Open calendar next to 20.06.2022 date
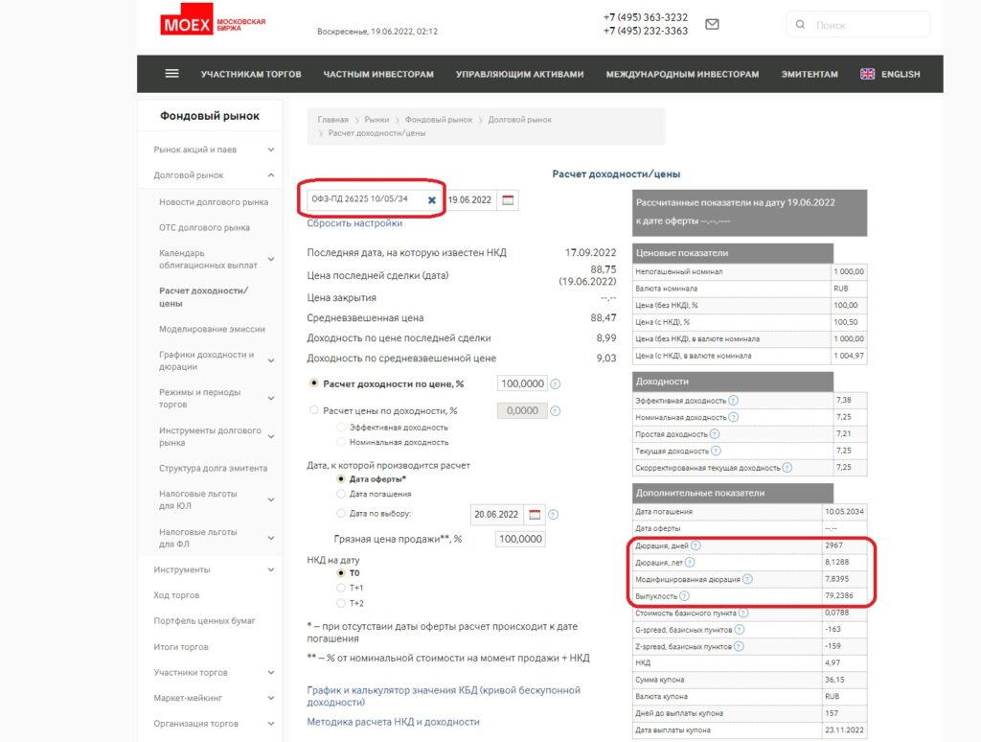Screen dimensions: 981x742 point(535,515)
